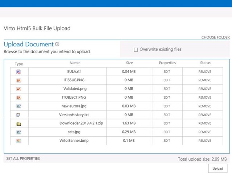
Task: Click the Name column header
Action: pyautogui.click(x=74, y=63)
